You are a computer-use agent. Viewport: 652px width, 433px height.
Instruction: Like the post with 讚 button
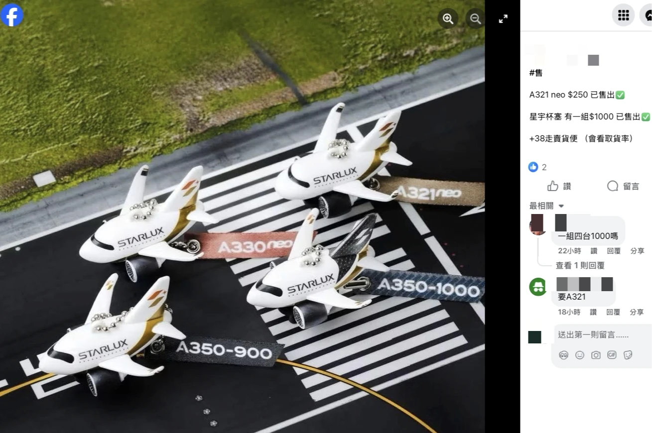(559, 186)
